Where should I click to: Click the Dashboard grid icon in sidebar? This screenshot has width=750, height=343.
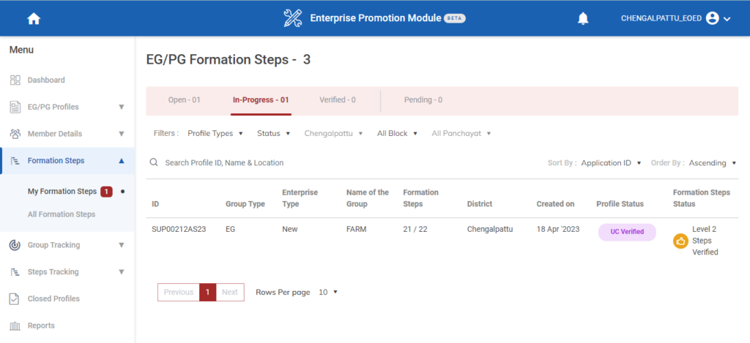[15, 80]
